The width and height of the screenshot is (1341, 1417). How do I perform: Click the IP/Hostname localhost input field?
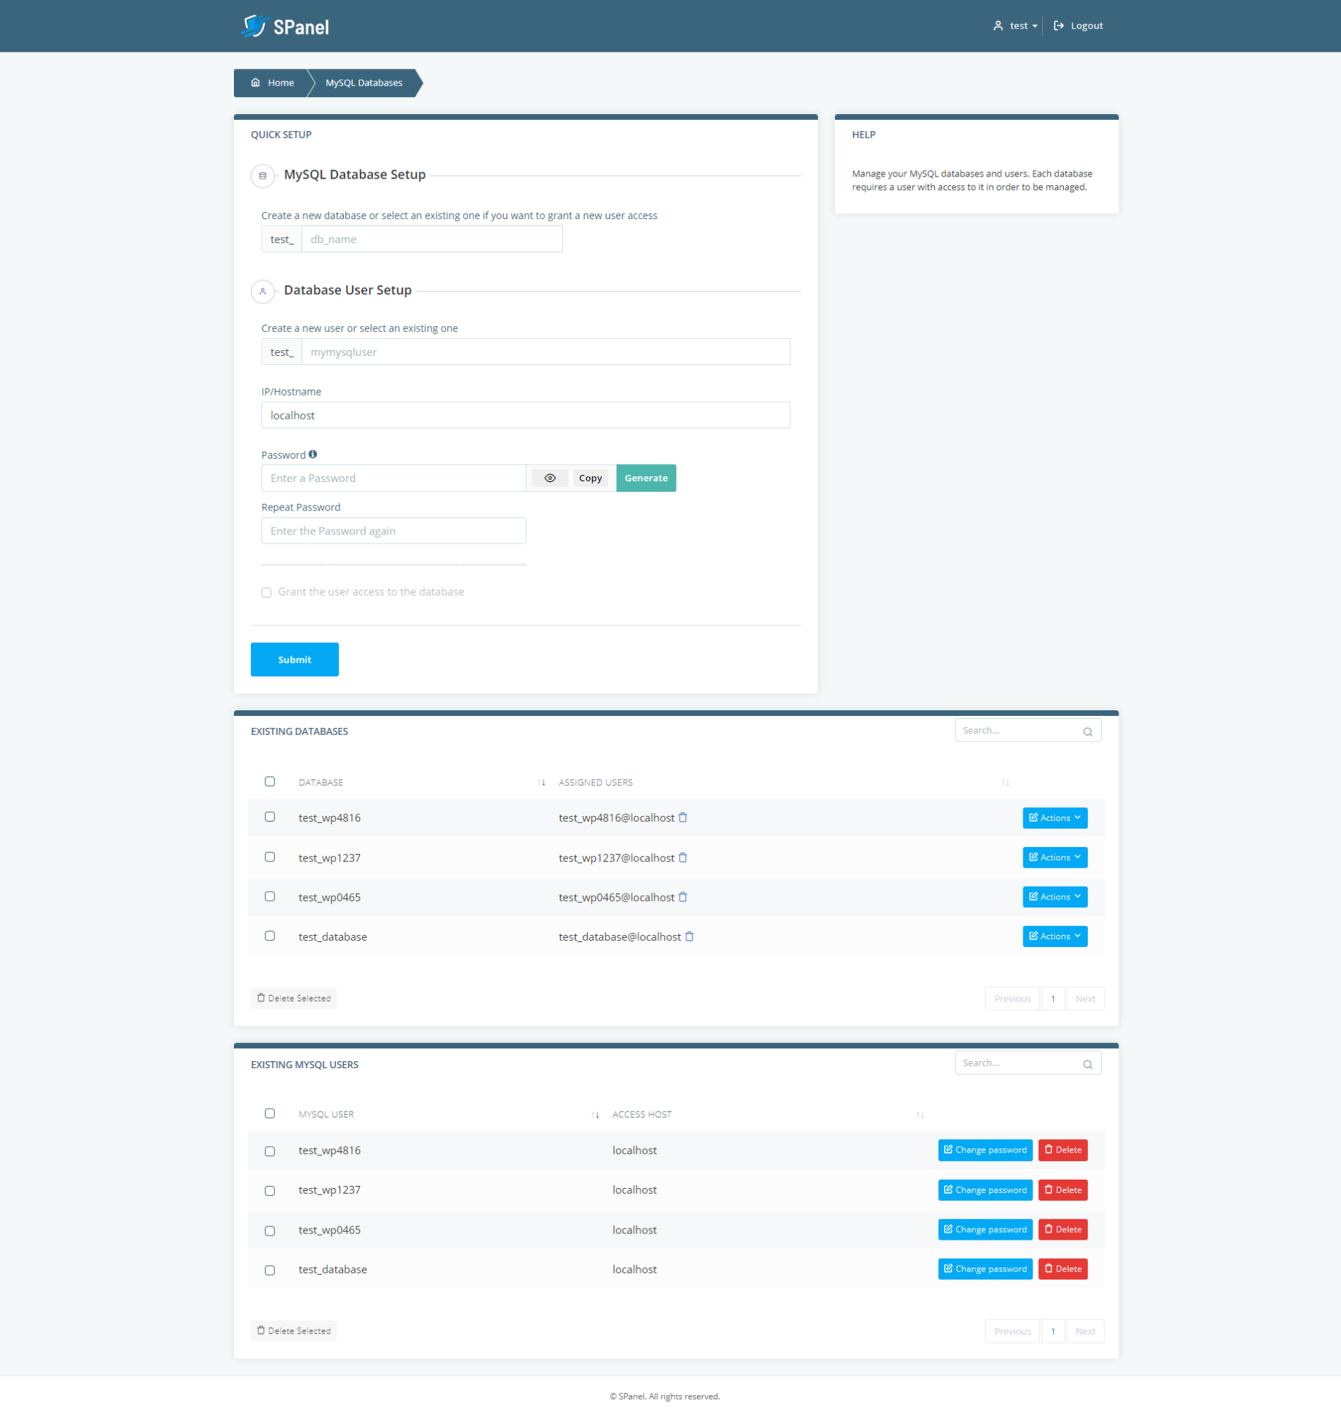coord(525,415)
